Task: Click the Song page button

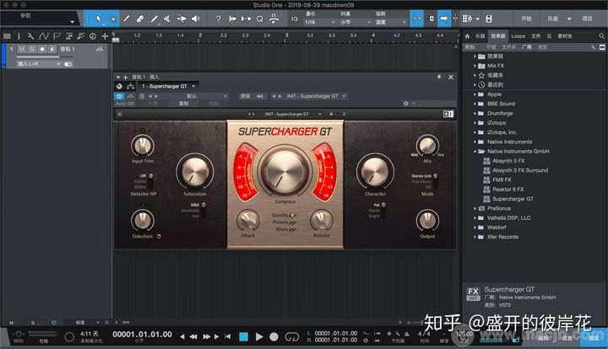Action: pyautogui.click(x=552, y=19)
